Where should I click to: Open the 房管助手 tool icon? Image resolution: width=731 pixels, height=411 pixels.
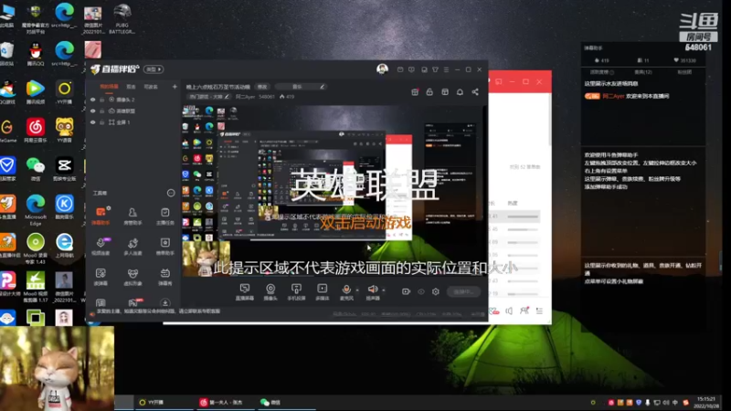click(x=132, y=216)
